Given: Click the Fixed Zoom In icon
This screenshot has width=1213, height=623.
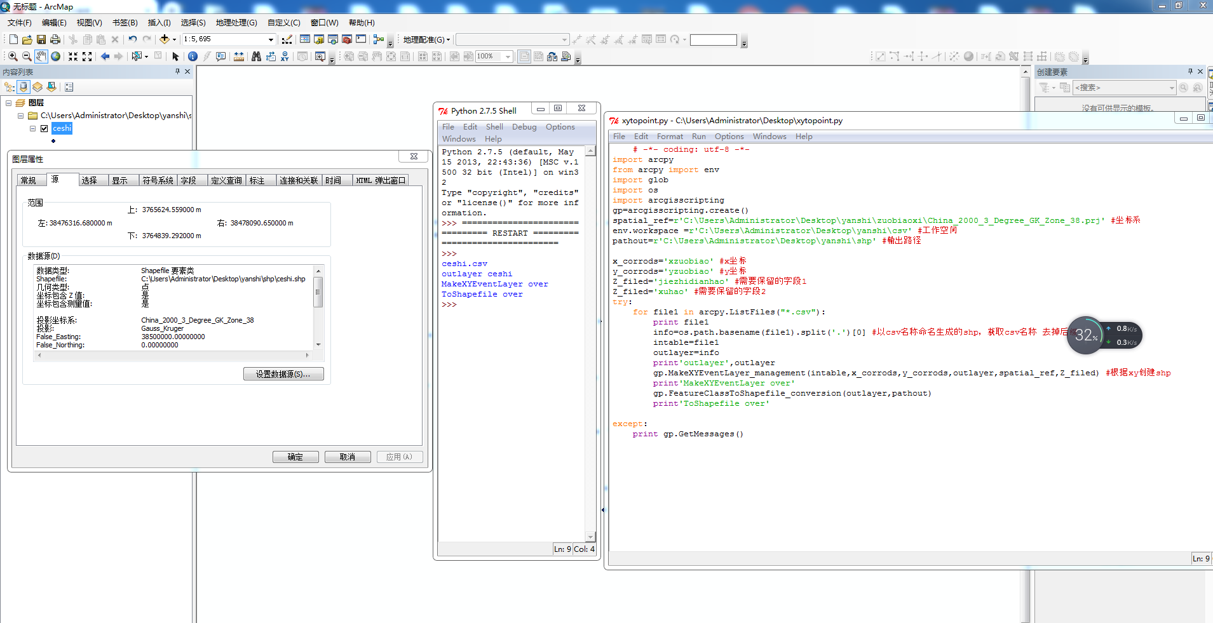Looking at the screenshot, I should click(73, 57).
